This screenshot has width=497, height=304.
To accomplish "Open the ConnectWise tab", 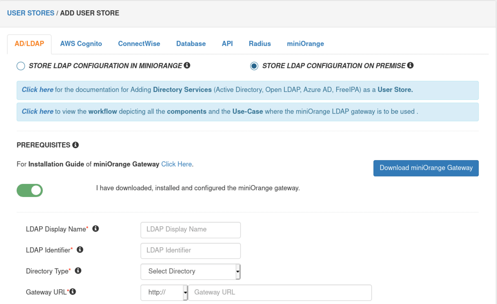I will pyautogui.click(x=139, y=44).
